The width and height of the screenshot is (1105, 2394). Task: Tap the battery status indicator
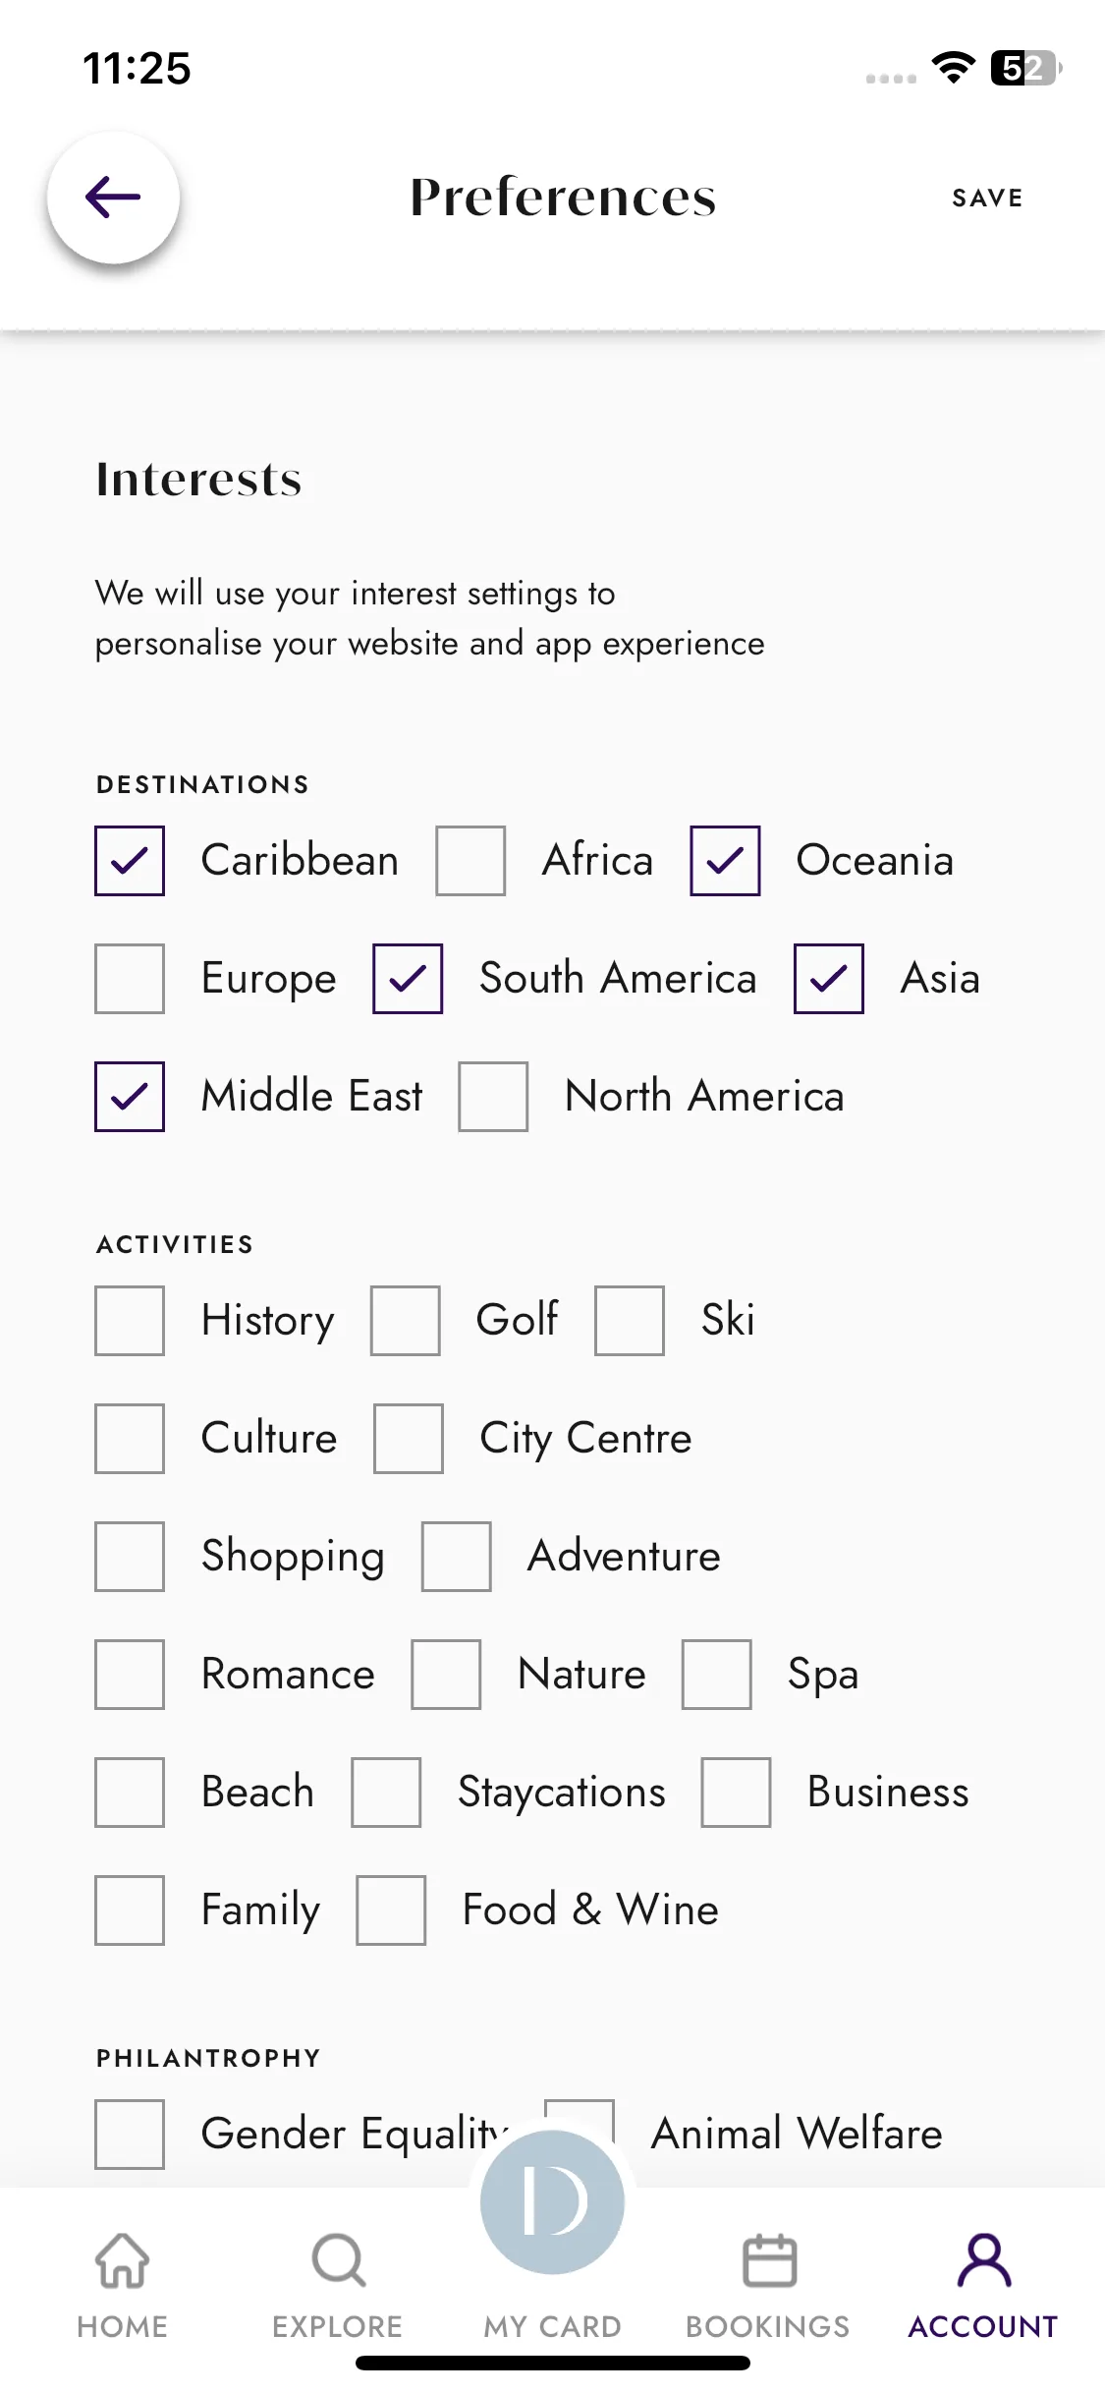click(1026, 68)
